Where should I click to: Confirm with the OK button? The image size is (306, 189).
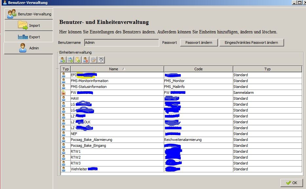[291, 183]
